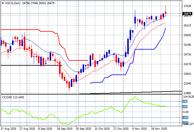
Task: Click the 25195 price axis label
Action: pyautogui.click(x=187, y=45)
